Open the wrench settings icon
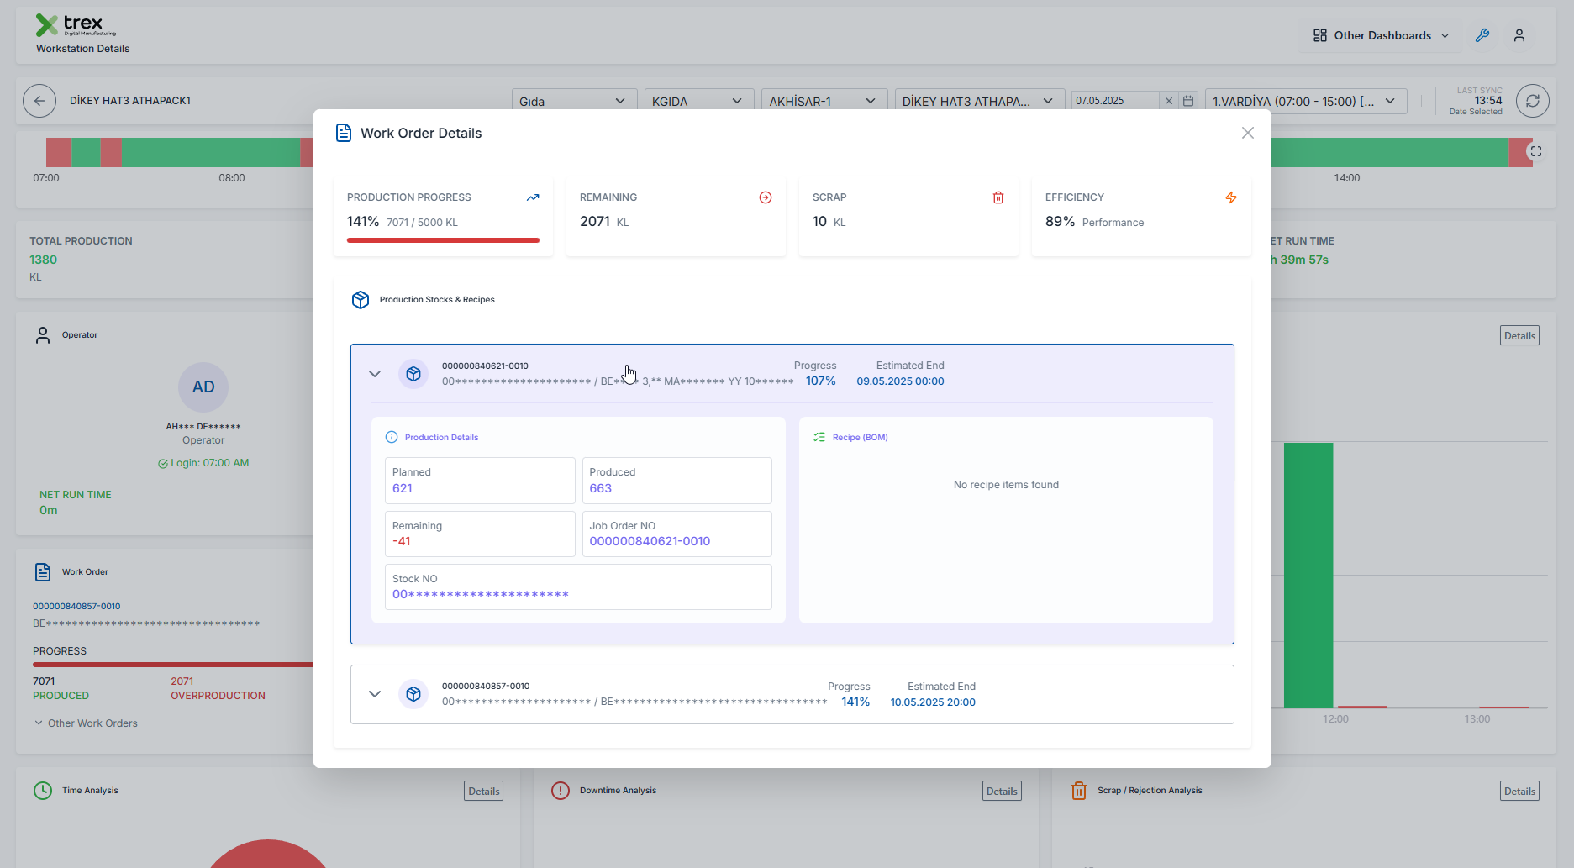The height and width of the screenshot is (868, 1574). click(1482, 35)
